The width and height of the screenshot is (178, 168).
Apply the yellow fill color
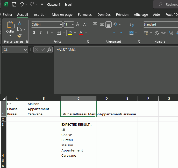(70, 33)
